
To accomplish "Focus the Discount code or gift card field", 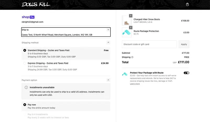I will (x=149, y=44).
